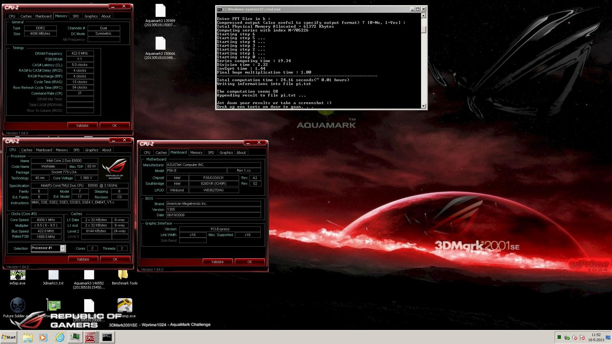Click Validate in the Mainboard CPU-Z window
612x344 pixels.
point(217,262)
